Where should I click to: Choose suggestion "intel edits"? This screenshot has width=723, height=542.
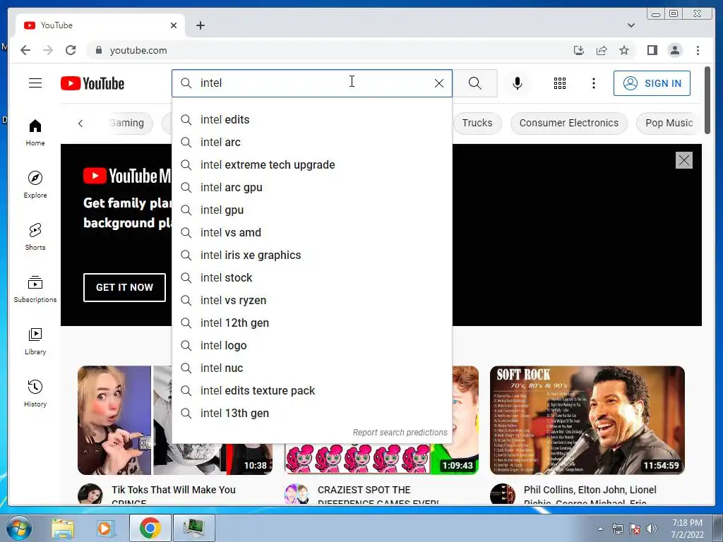point(311,120)
